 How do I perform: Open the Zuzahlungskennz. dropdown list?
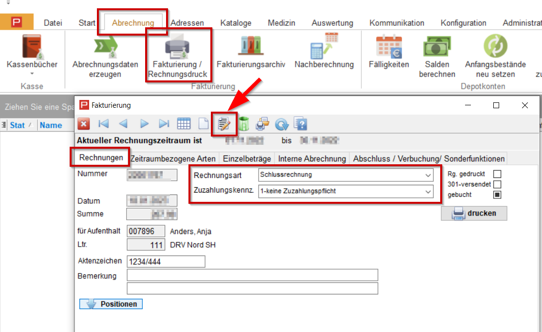pos(428,192)
